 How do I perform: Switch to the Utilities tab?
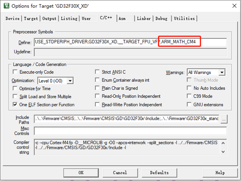[x=184, y=19]
